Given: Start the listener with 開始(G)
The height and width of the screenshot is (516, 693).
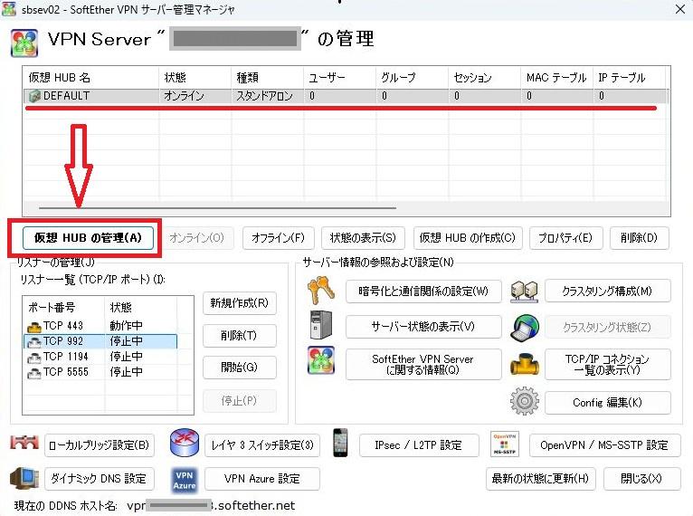Looking at the screenshot, I should (x=240, y=368).
